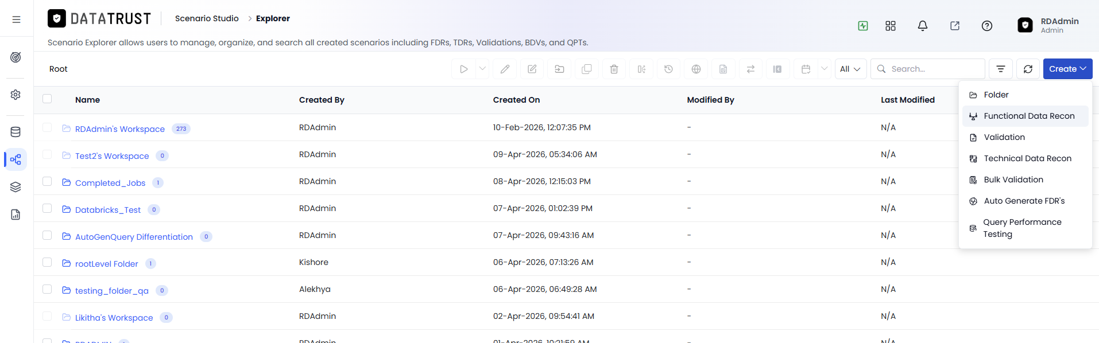This screenshot has width=1099, height=343.
Task: Select Auto Generate FDR's option
Action: pos(1026,201)
